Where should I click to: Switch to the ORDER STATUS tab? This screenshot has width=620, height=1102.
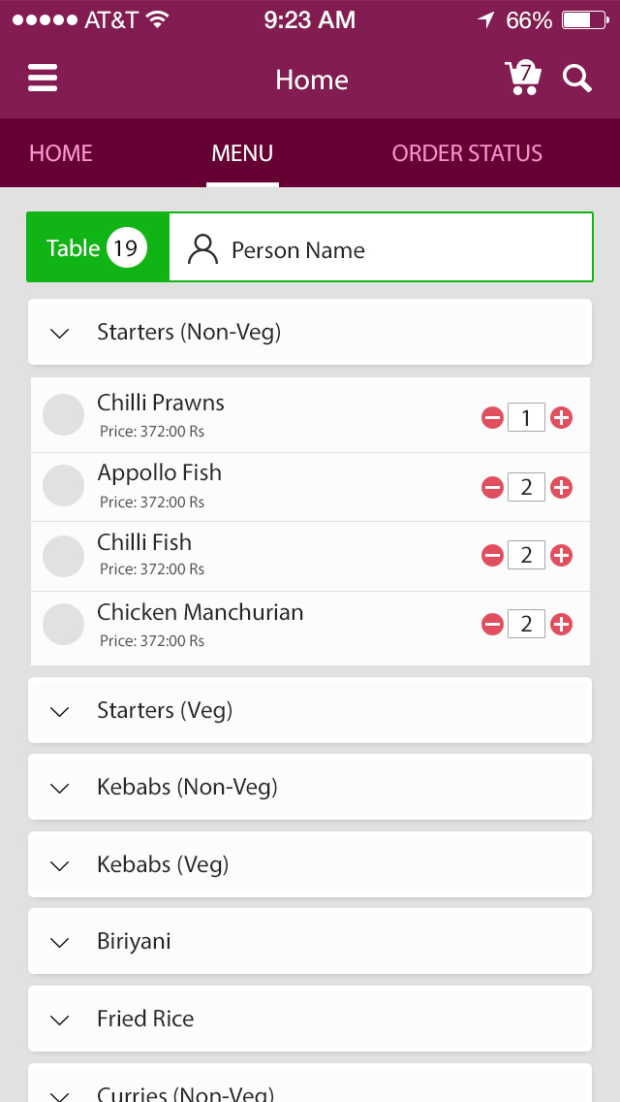point(467,153)
